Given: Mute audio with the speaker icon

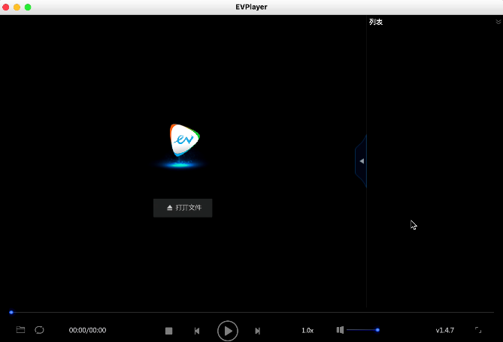Looking at the screenshot, I should point(340,330).
